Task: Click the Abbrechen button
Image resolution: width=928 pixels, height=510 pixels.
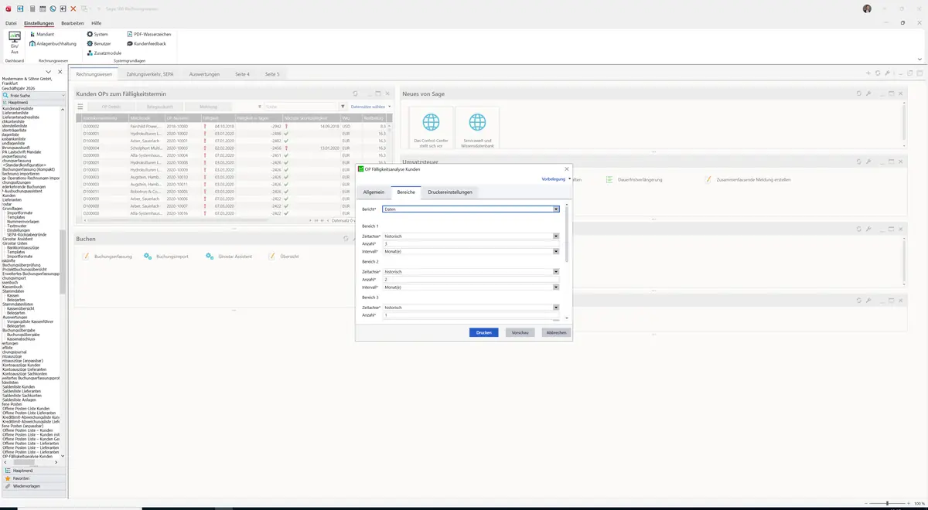Action: pyautogui.click(x=557, y=332)
